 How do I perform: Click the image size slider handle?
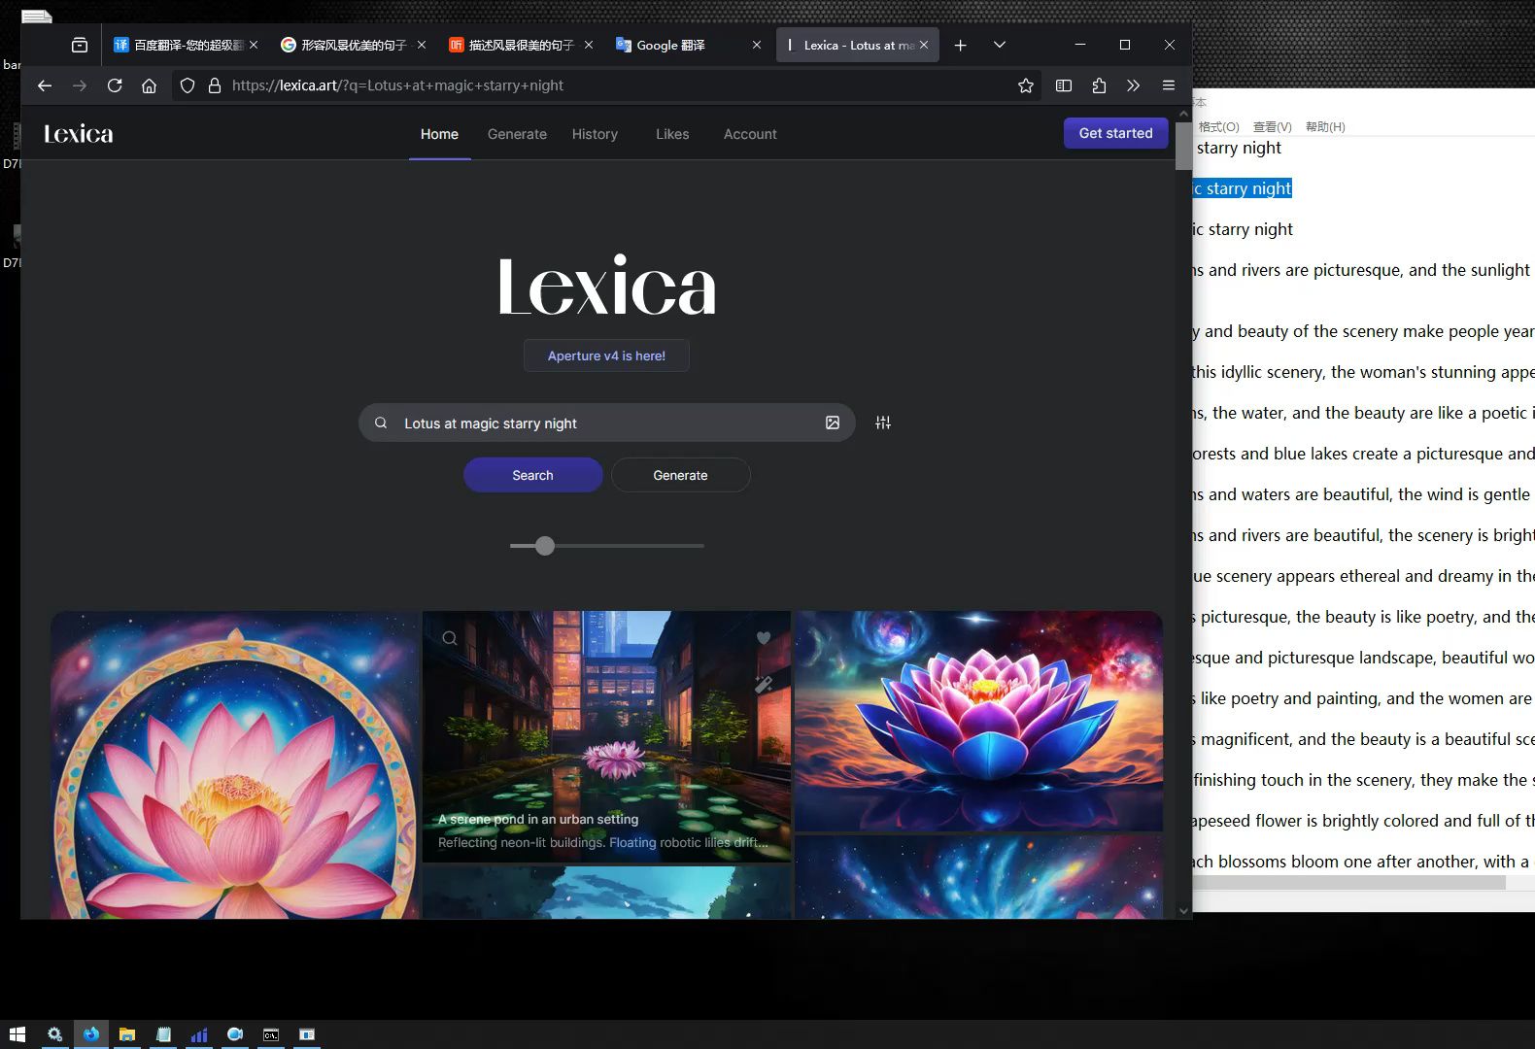point(545,546)
